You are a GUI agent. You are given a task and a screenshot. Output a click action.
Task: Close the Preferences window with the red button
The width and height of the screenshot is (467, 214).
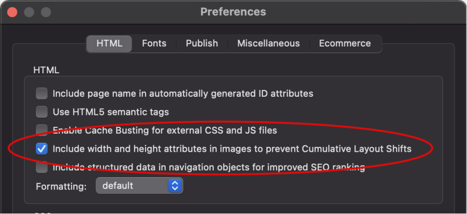[12, 12]
